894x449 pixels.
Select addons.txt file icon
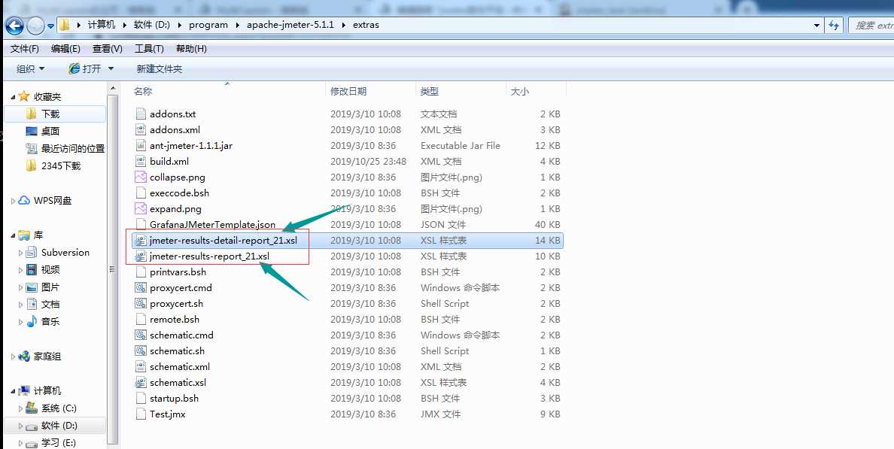coord(141,114)
